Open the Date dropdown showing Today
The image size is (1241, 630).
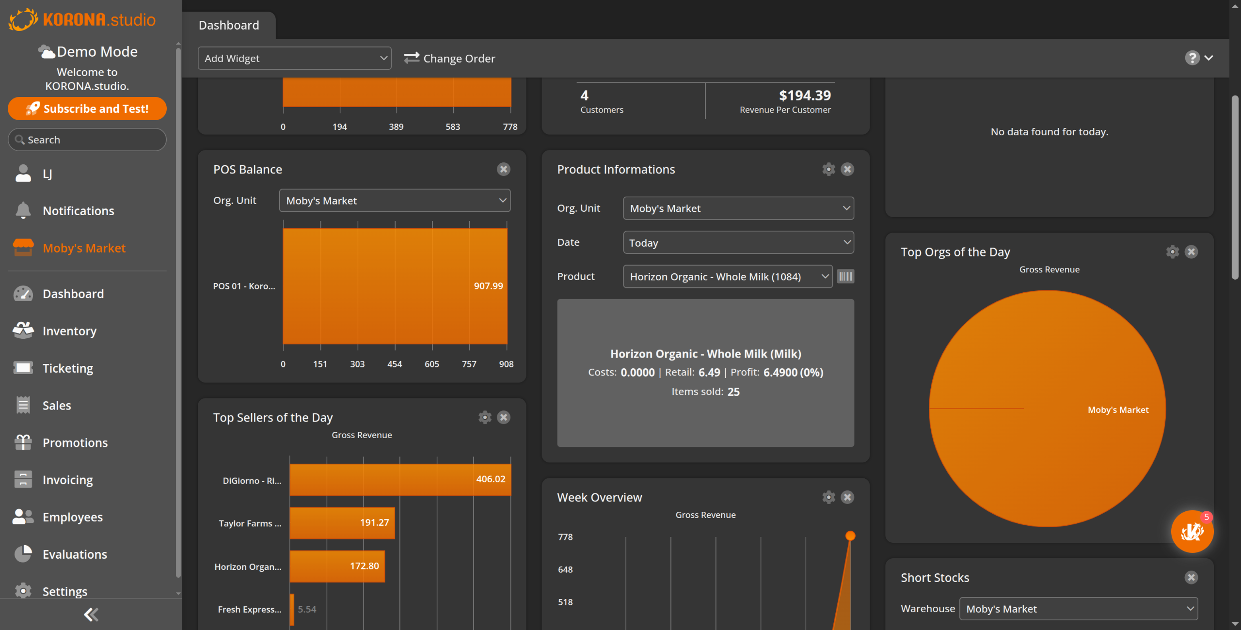(x=738, y=242)
